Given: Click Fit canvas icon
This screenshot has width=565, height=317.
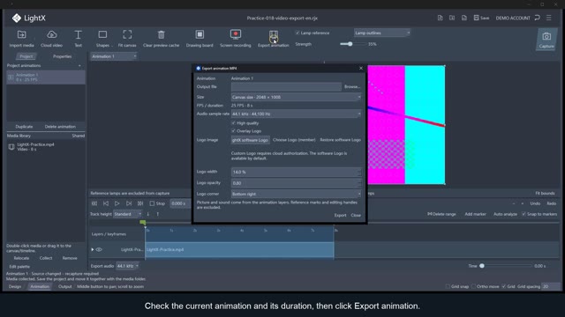Looking at the screenshot, I should [x=127, y=34].
